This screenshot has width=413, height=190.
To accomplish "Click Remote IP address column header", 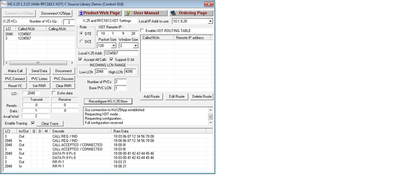I will pyautogui.click(x=193, y=38).
